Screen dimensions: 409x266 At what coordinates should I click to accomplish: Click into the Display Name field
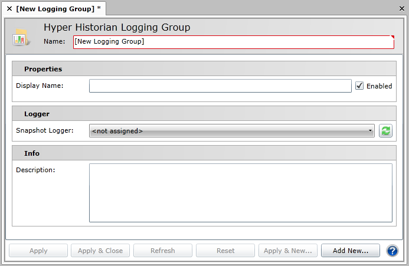point(220,86)
